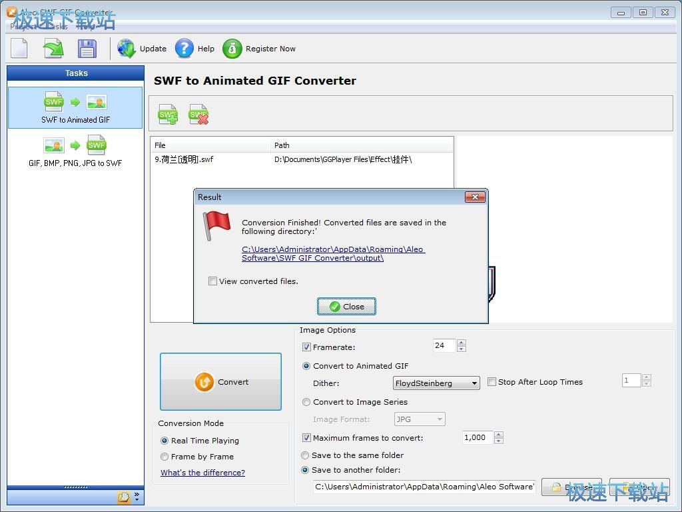Click the Tasks panel header
Image resolution: width=682 pixels, height=512 pixels.
coord(76,73)
